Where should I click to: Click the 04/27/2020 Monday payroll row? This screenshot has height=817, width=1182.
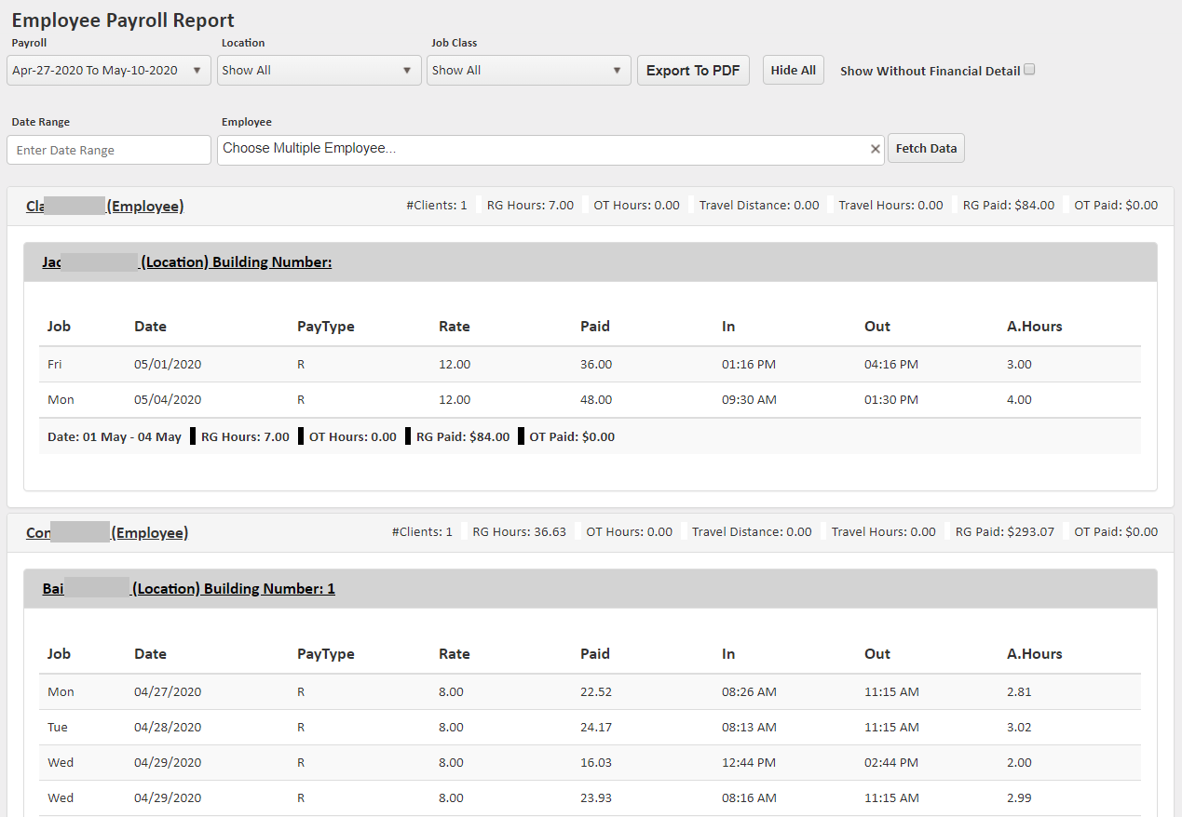tap(590, 692)
